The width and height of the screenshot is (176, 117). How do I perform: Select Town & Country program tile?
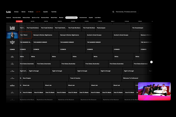pos(95,78)
